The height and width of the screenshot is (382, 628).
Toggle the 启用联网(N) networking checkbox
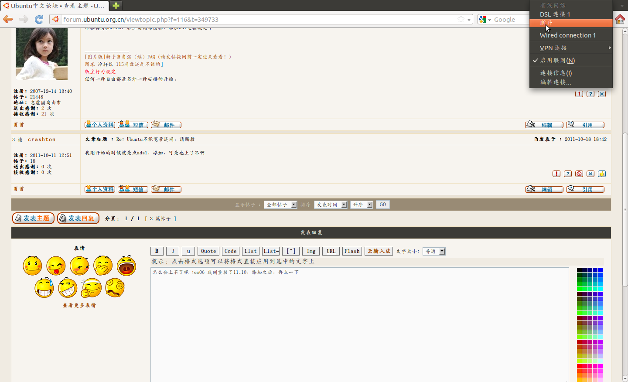click(571, 60)
